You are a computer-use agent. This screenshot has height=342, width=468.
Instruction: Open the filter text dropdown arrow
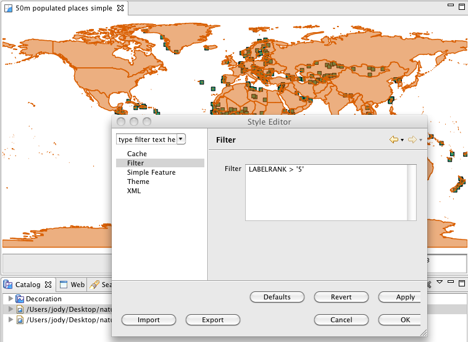point(181,140)
